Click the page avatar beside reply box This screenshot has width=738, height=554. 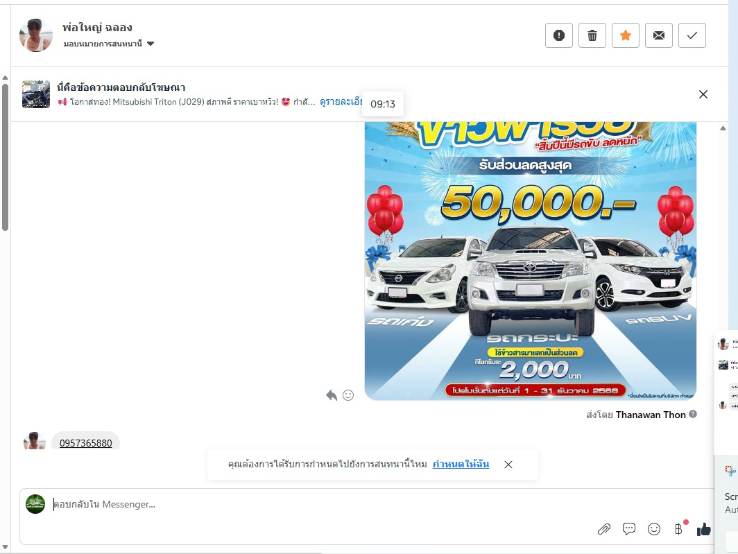tap(35, 504)
